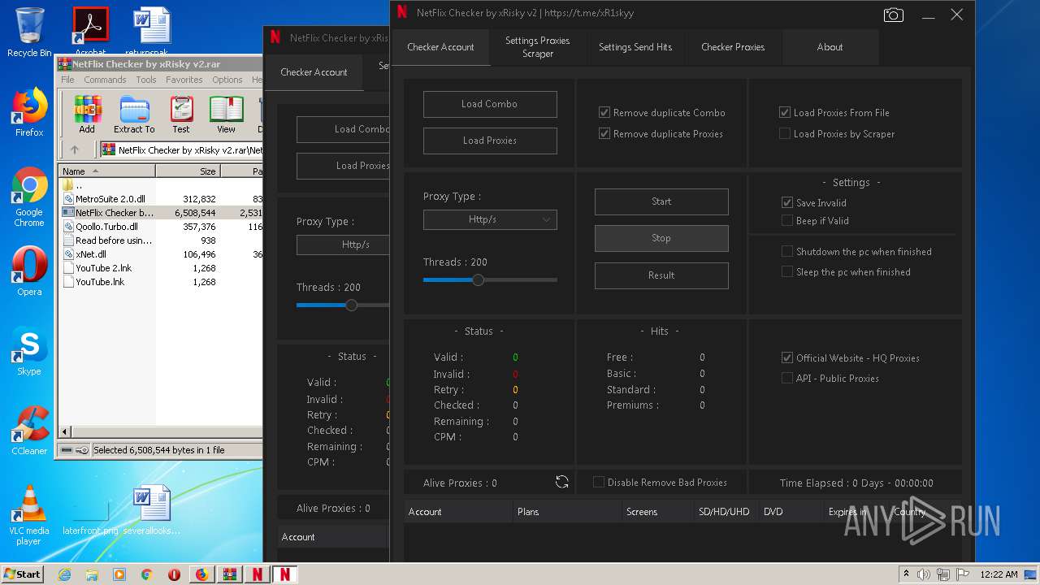The height and width of the screenshot is (585, 1040).
Task: Click the refresh alive proxies icon
Action: [561, 482]
